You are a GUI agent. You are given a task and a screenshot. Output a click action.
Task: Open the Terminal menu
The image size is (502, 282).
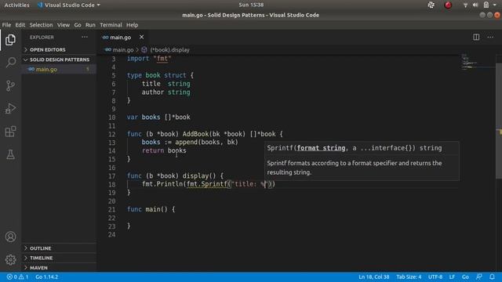pyautogui.click(x=111, y=25)
